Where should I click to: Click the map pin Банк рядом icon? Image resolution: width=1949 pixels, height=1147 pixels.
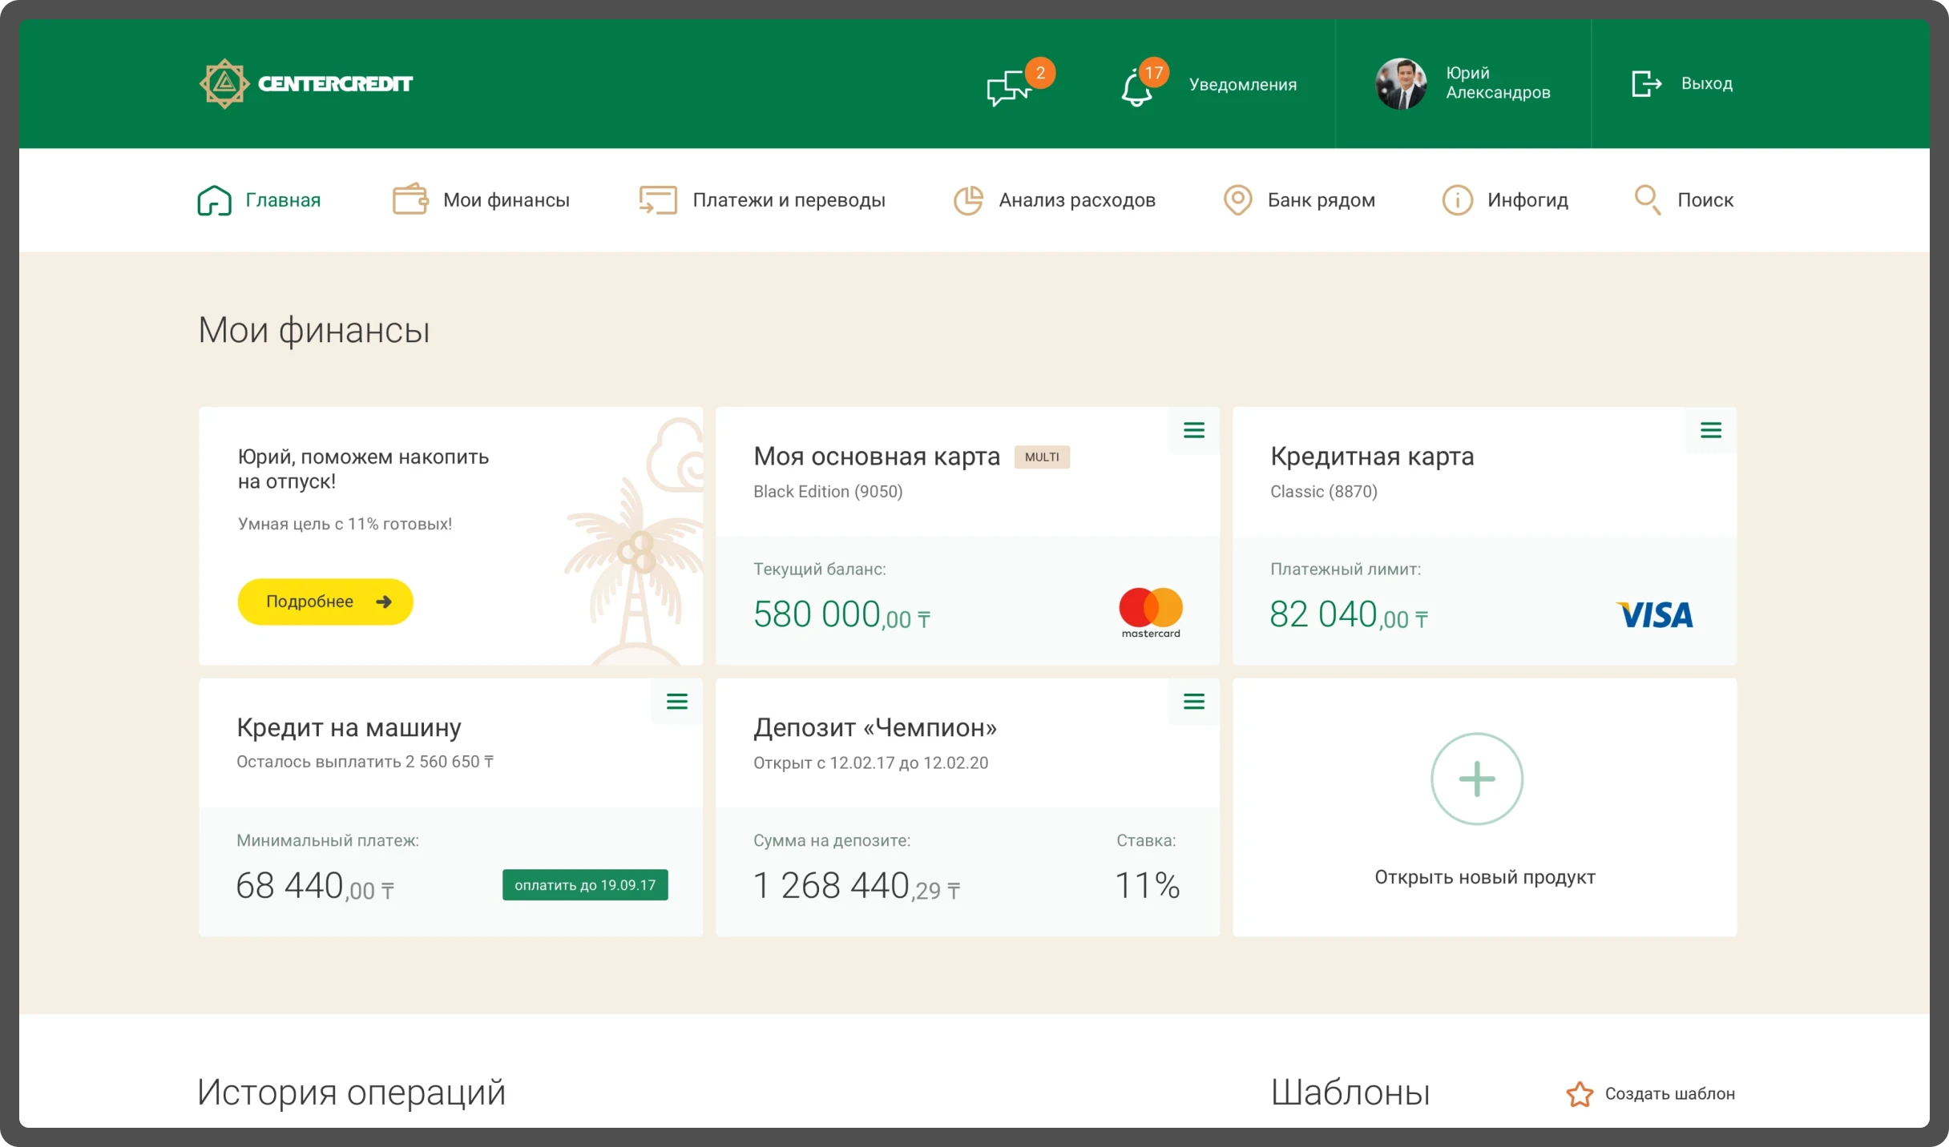[1237, 199]
